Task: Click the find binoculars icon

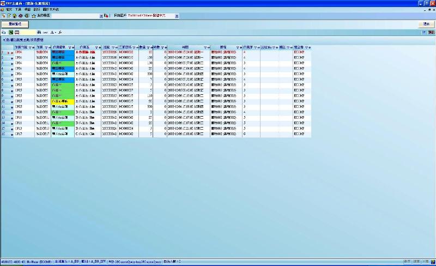Action: coord(39,33)
